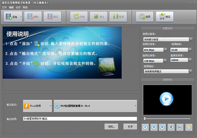Click the large play button in video preview

(x=166, y=99)
